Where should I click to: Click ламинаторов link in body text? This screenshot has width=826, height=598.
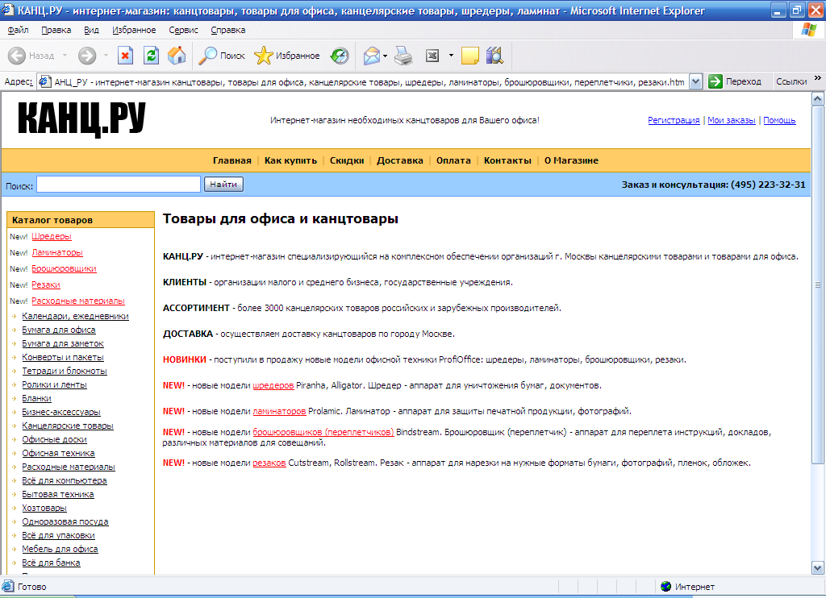pos(279,411)
